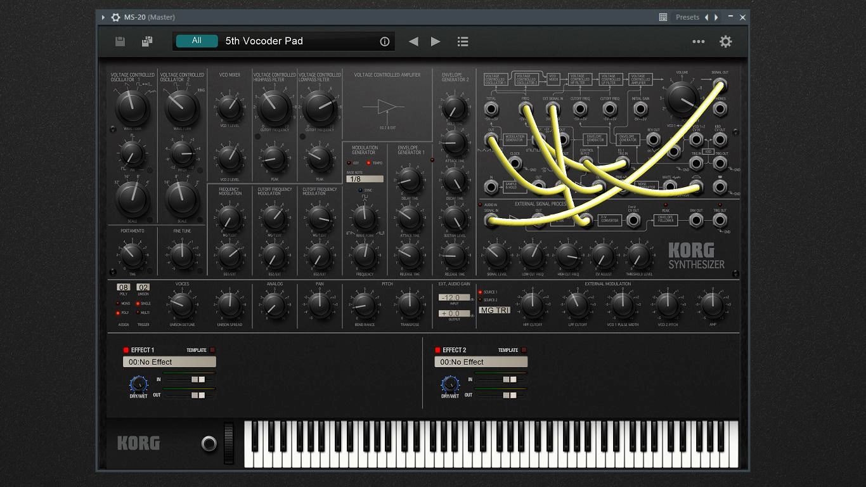Viewport: 866px width, 487px height.
Task: Open the preset browser list icon
Action: point(463,41)
